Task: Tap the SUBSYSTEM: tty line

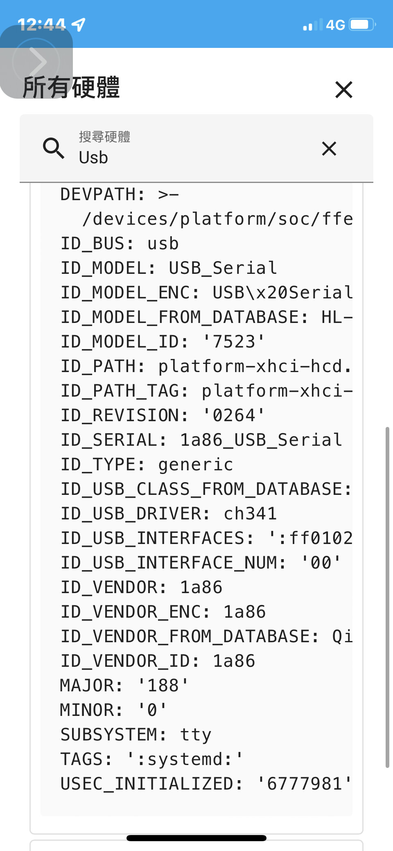Action: pyautogui.click(x=136, y=735)
